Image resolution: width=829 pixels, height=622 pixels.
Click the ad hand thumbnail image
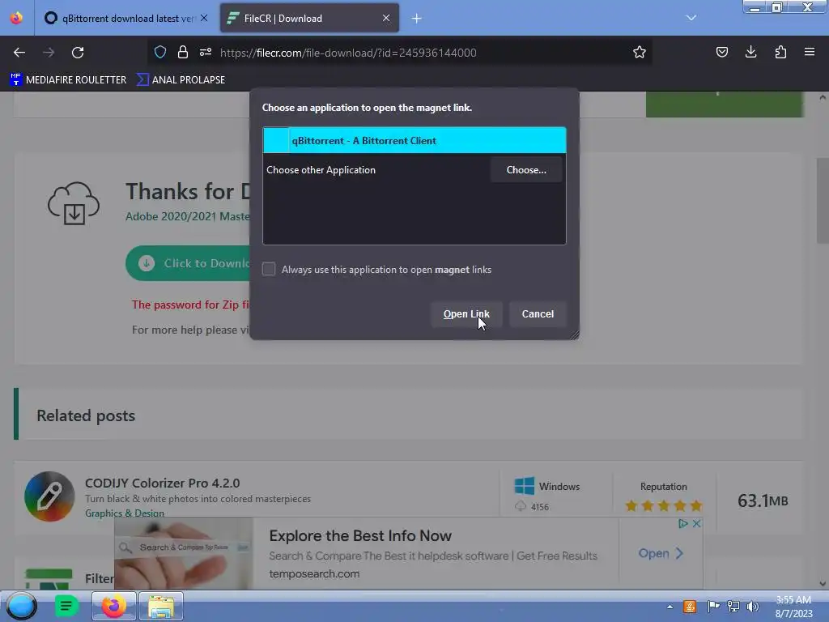(184, 553)
